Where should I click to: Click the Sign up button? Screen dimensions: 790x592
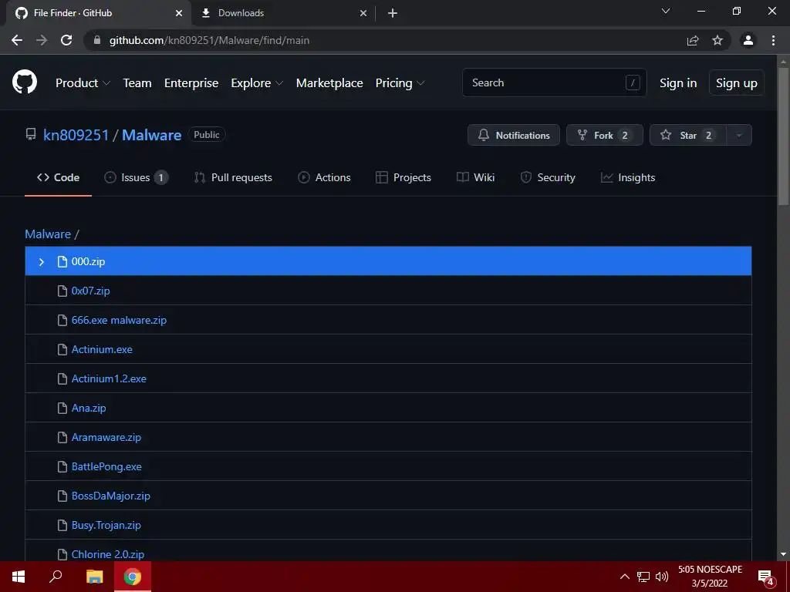(737, 83)
